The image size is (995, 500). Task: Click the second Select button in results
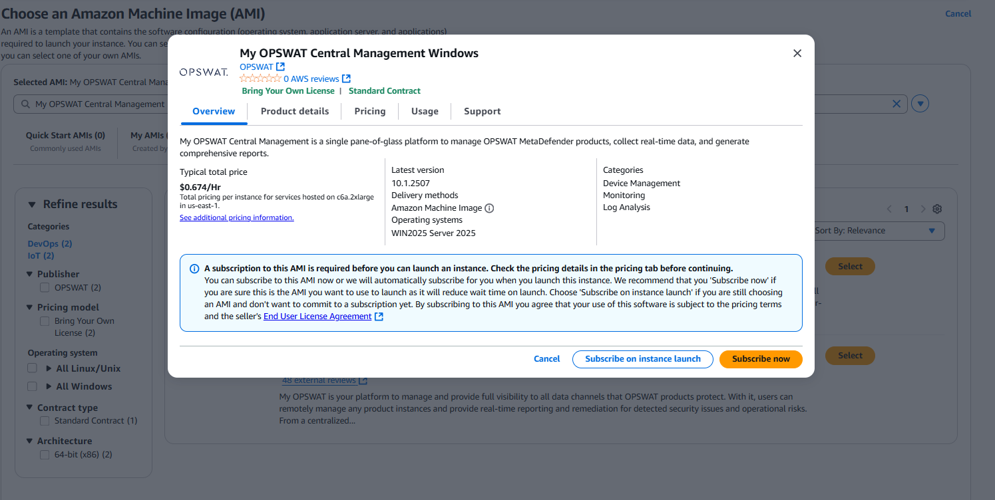(850, 356)
